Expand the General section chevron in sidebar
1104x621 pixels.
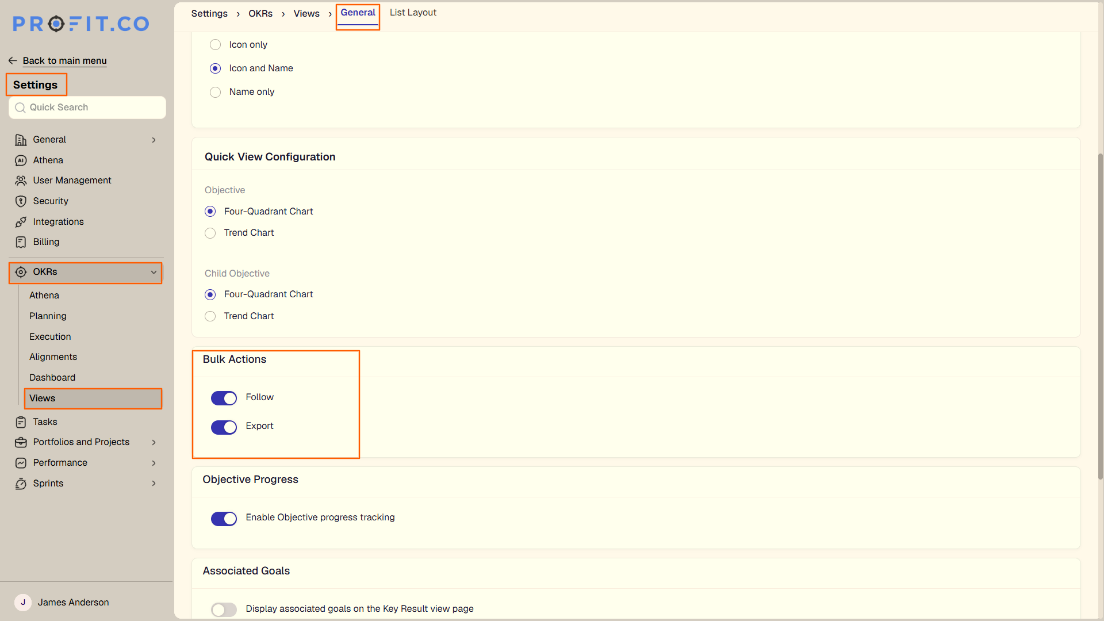pos(154,140)
